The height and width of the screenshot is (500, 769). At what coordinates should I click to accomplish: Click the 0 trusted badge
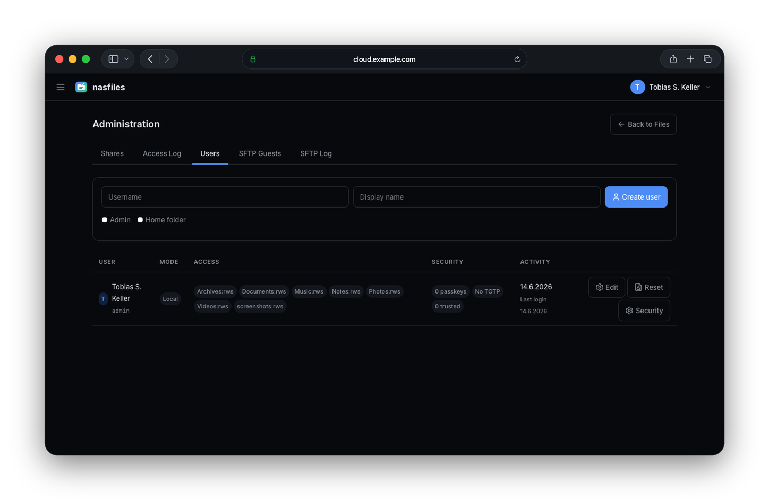point(447,306)
